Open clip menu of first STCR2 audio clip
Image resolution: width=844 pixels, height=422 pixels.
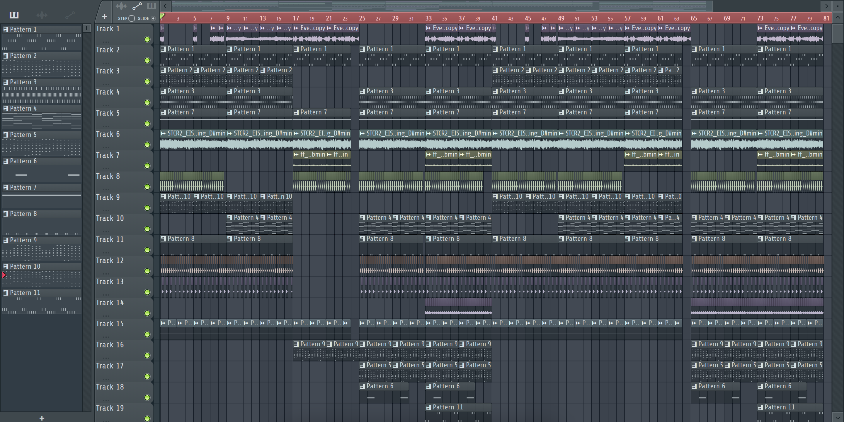(x=163, y=133)
